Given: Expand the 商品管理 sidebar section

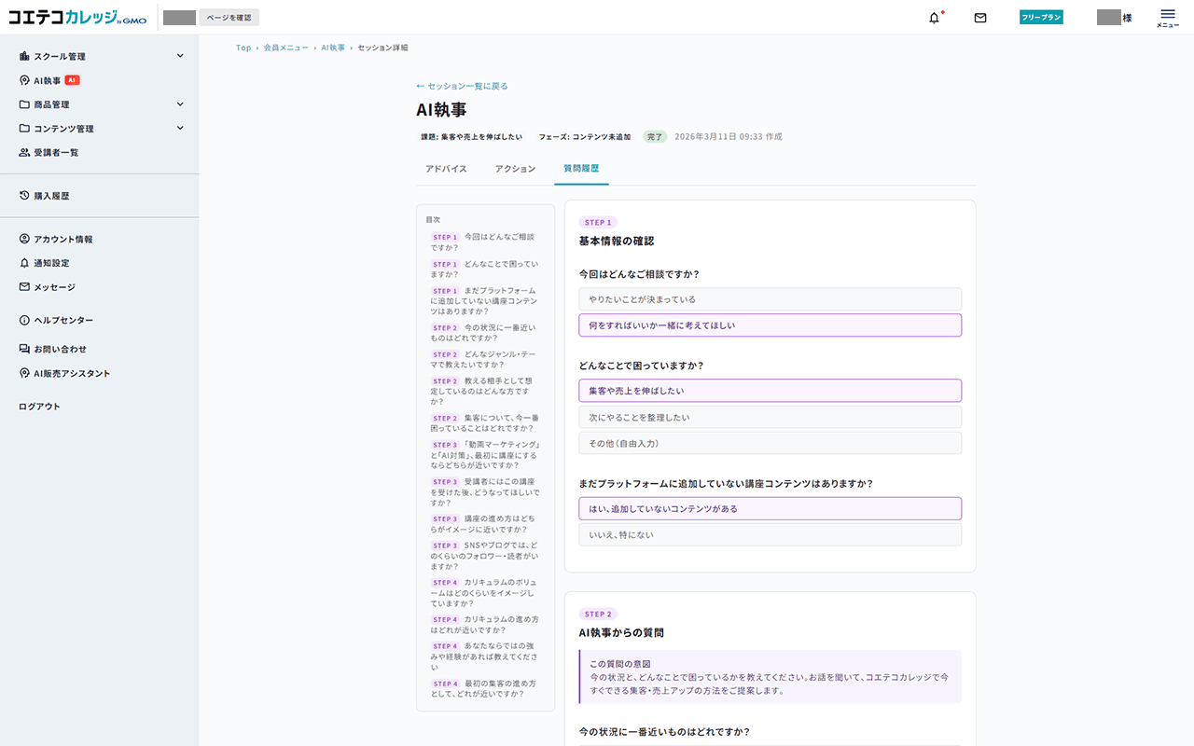Looking at the screenshot, I should (x=180, y=104).
